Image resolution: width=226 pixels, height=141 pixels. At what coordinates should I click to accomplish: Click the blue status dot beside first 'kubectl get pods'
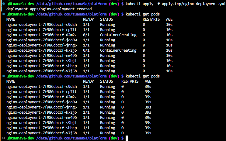pyautogui.click(x=4, y=14)
